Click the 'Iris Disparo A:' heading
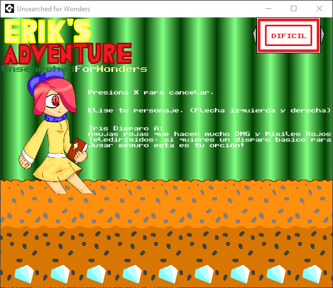This screenshot has width=333, height=288. [125, 128]
